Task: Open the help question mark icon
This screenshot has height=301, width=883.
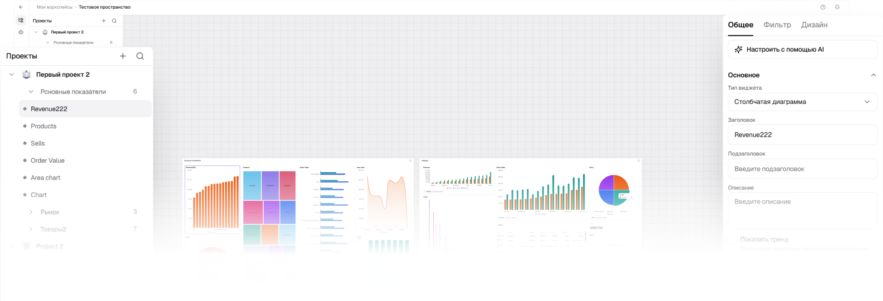Action: (x=823, y=7)
